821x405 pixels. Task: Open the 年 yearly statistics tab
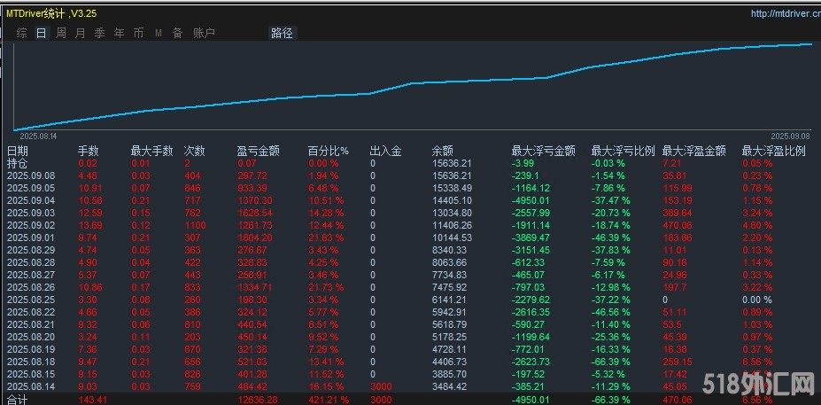[119, 33]
